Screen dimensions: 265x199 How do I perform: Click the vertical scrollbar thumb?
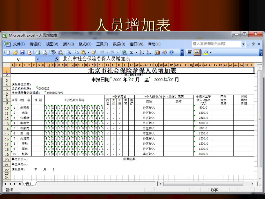(260, 119)
